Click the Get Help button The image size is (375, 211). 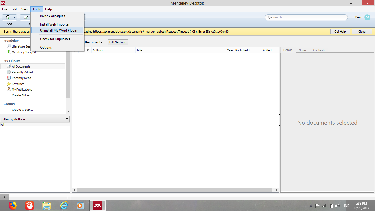[340, 32]
